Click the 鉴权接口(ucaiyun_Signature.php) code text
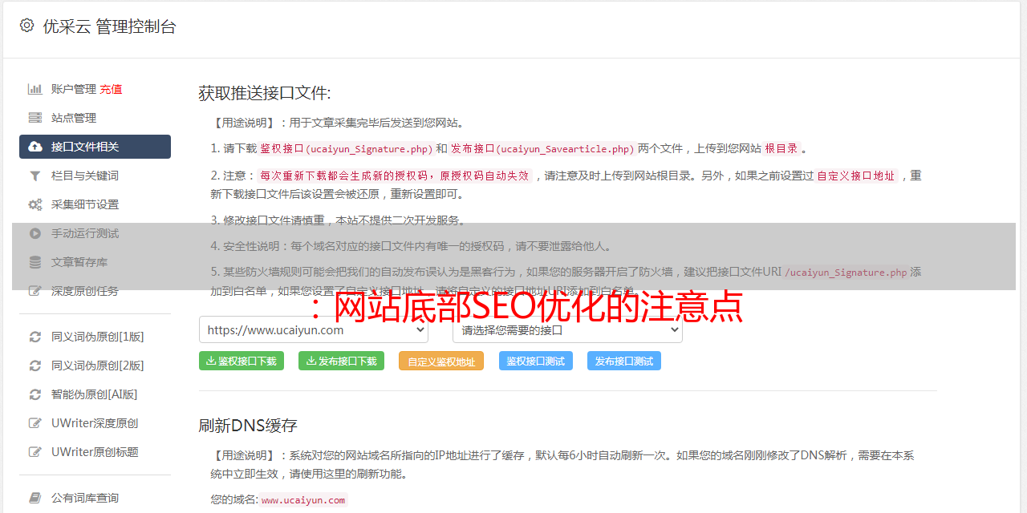 (x=346, y=148)
